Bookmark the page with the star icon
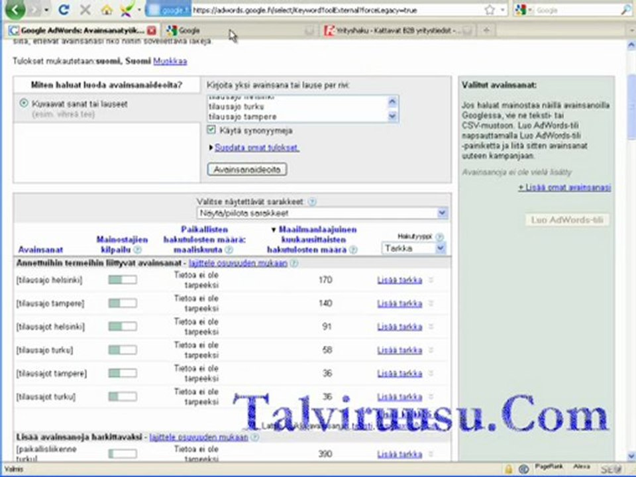 (x=490, y=10)
